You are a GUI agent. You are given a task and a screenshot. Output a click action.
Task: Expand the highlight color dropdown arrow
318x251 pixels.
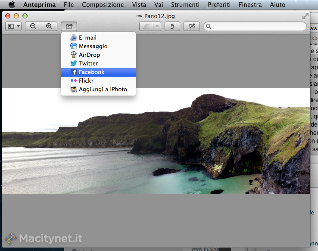[157, 26]
